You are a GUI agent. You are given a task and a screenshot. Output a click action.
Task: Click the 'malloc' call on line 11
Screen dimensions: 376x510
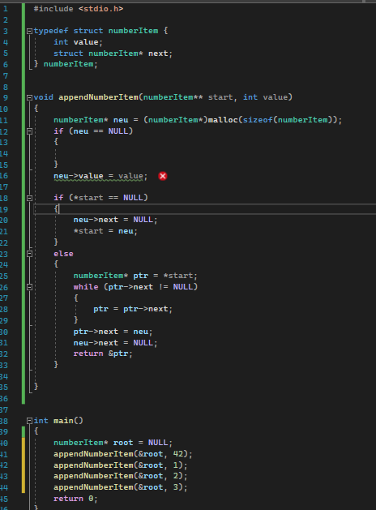223,120
